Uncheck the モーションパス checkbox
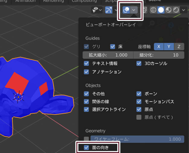Viewport: 189px width, 153px height. (x=139, y=102)
